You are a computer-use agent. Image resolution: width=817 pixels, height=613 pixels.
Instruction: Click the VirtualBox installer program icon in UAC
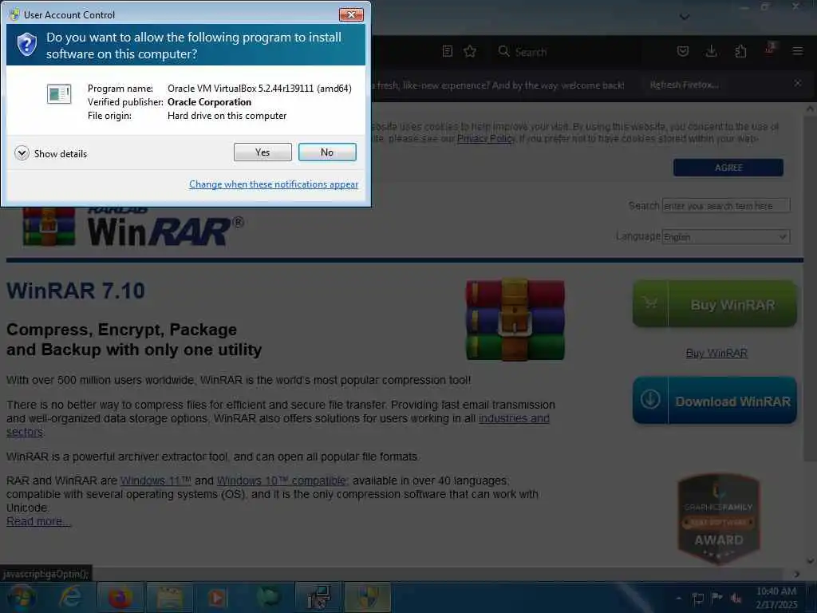[x=59, y=94]
